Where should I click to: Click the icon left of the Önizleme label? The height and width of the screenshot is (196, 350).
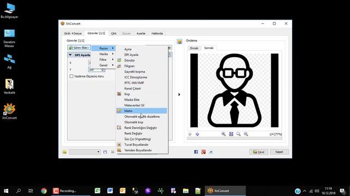click(179, 41)
